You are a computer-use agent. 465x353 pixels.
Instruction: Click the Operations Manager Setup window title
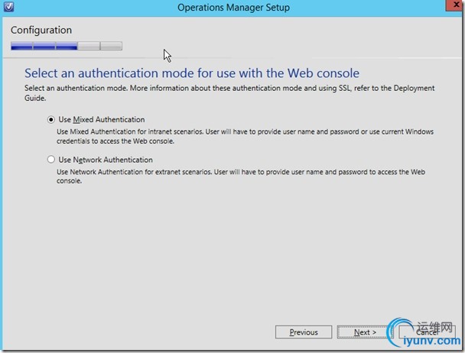[234, 7]
